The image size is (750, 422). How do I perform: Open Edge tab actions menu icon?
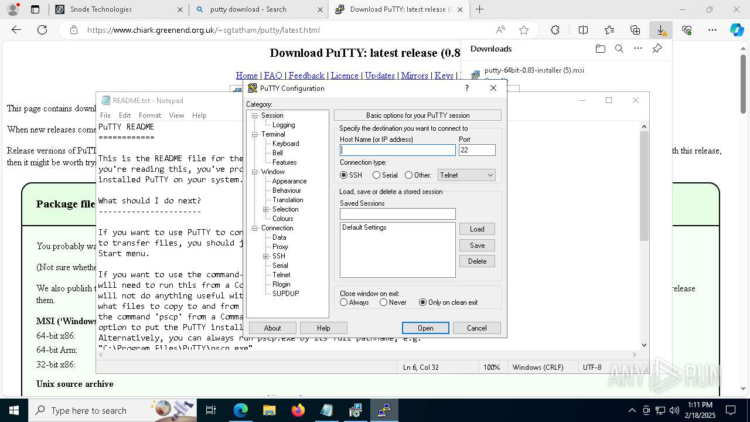[x=35, y=9]
